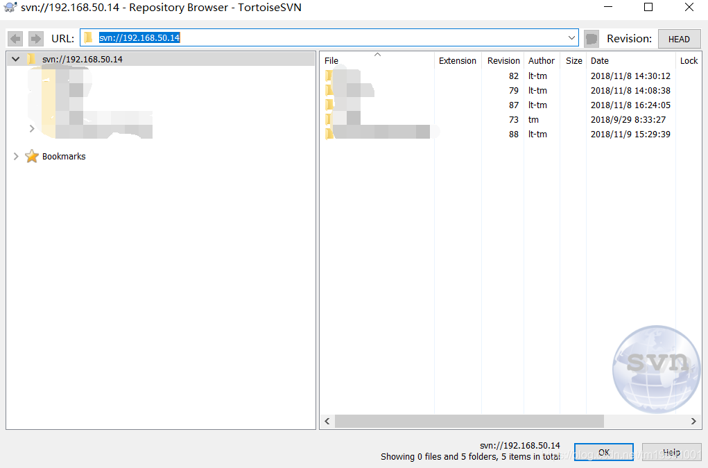Screen dimensions: 708x468
Task: Click the root svn://192.168.50.14 folder icon in tree
Action: [x=31, y=59]
